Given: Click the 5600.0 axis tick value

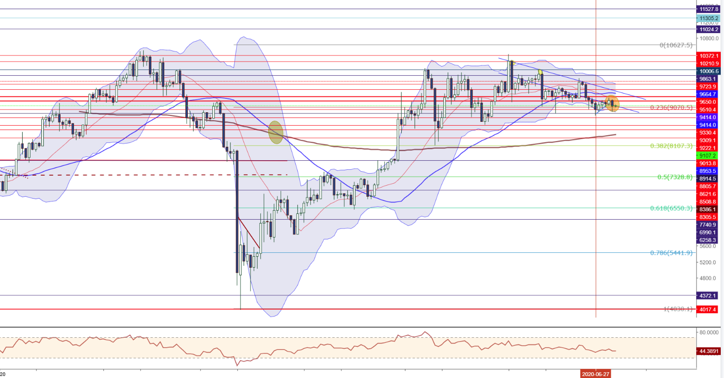Looking at the screenshot, I should [709, 247].
